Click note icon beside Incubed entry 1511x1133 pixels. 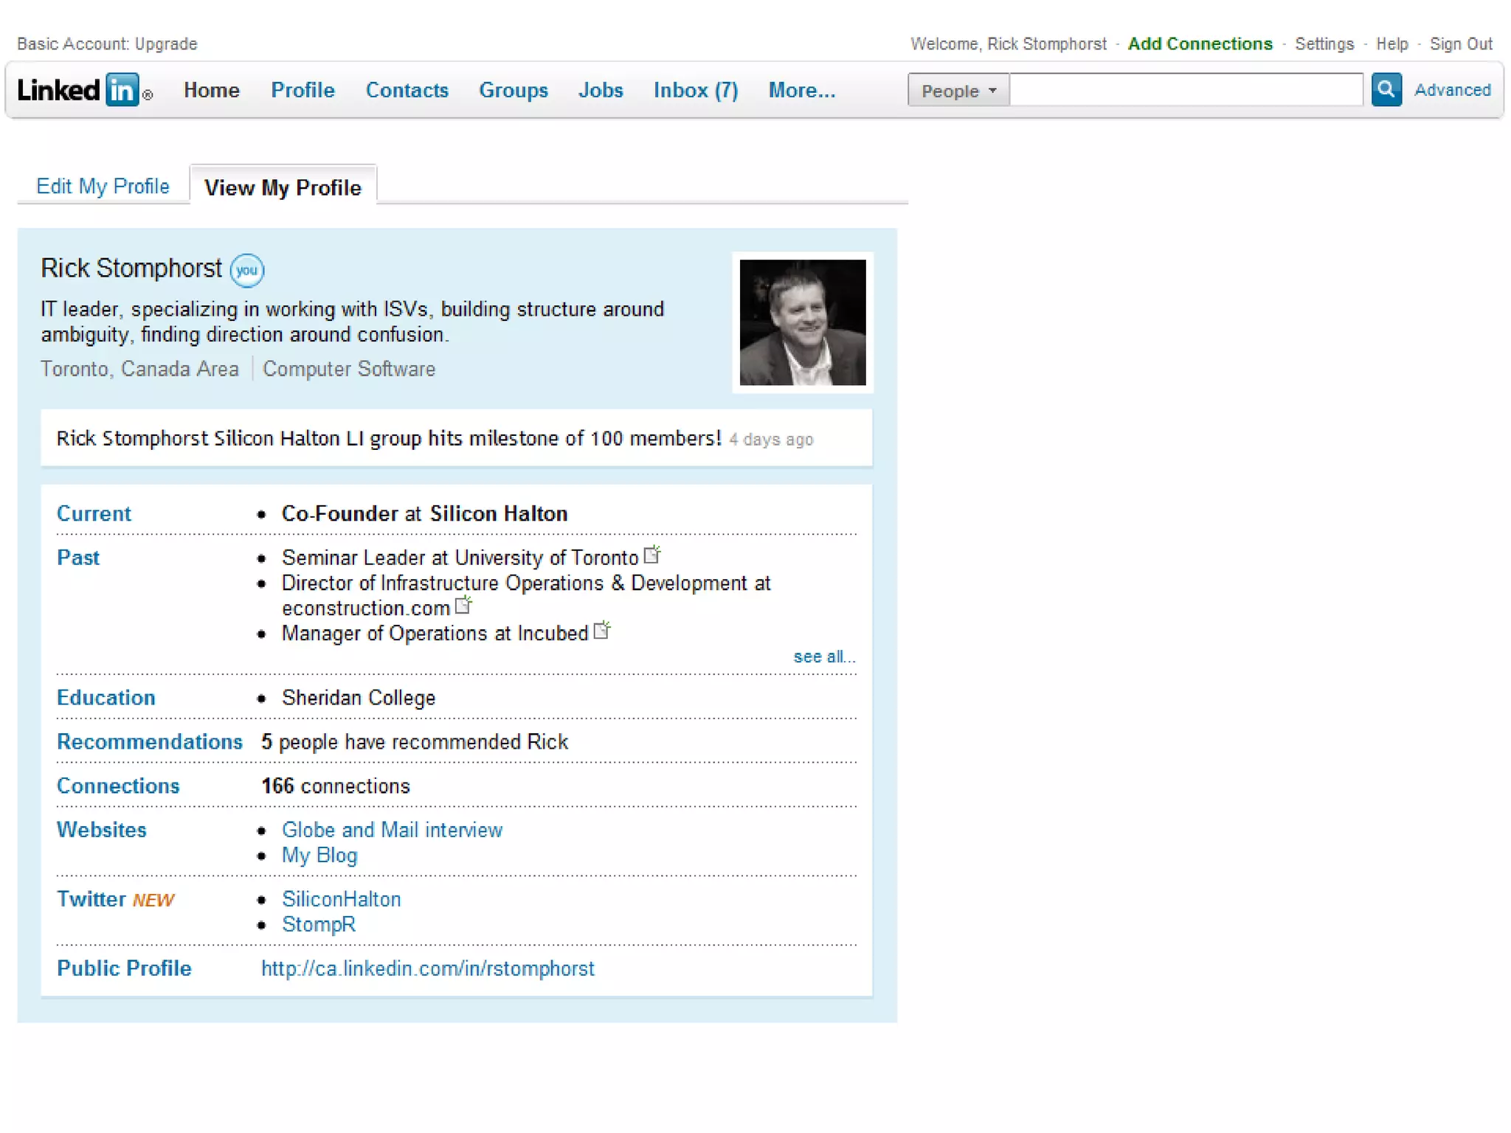pyautogui.click(x=602, y=630)
